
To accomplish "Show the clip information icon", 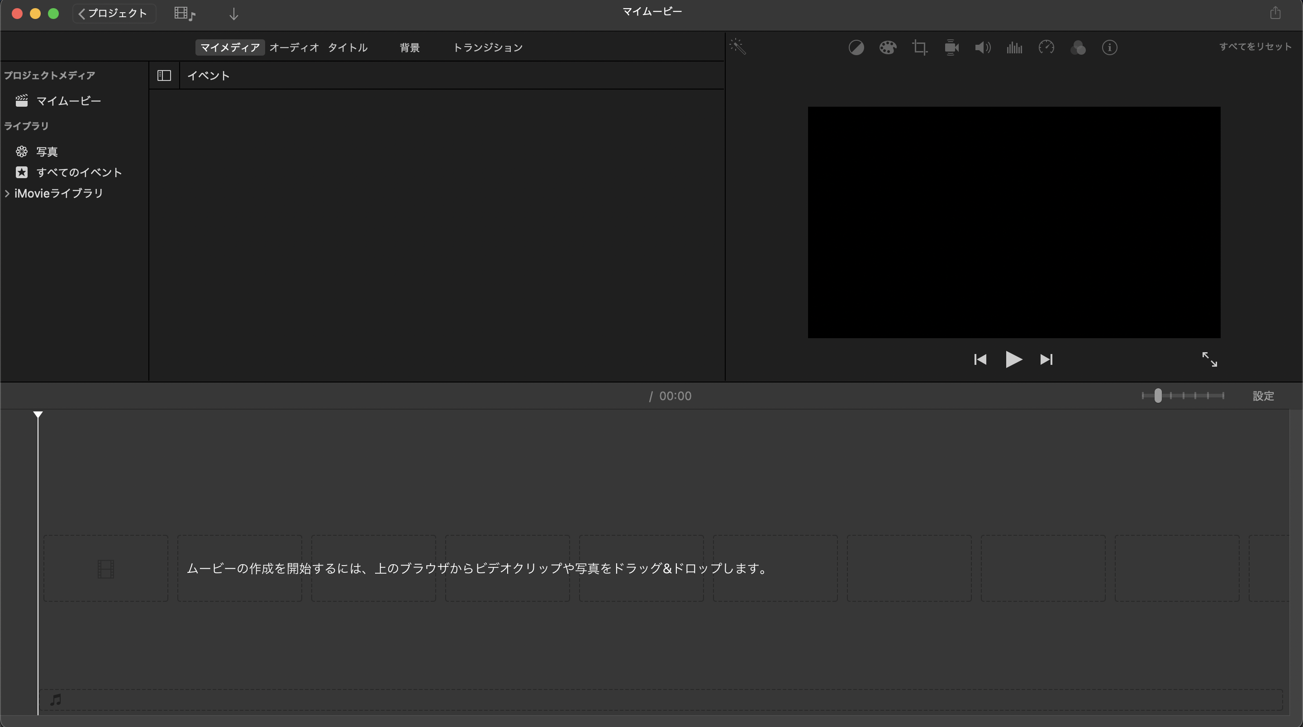I will pos(1109,47).
